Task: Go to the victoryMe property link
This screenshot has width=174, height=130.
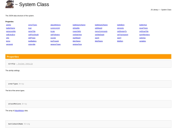Action: [32, 44]
